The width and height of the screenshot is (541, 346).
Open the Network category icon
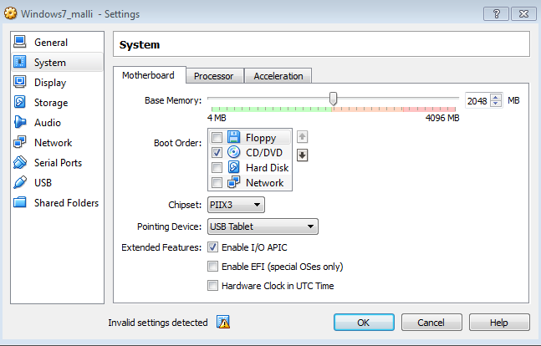[20, 143]
